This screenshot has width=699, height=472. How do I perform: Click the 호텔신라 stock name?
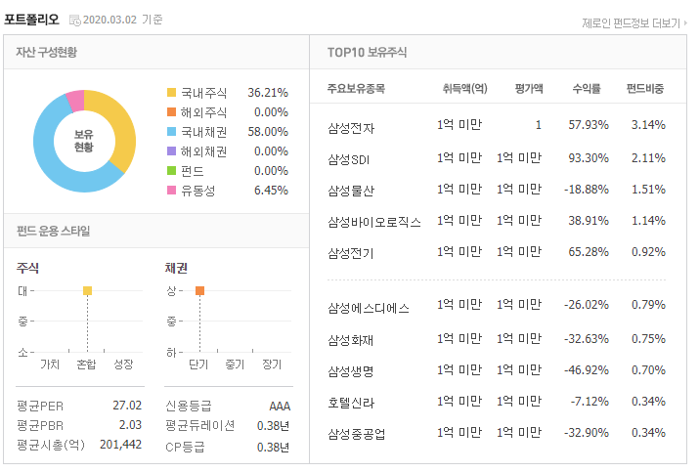point(351,403)
